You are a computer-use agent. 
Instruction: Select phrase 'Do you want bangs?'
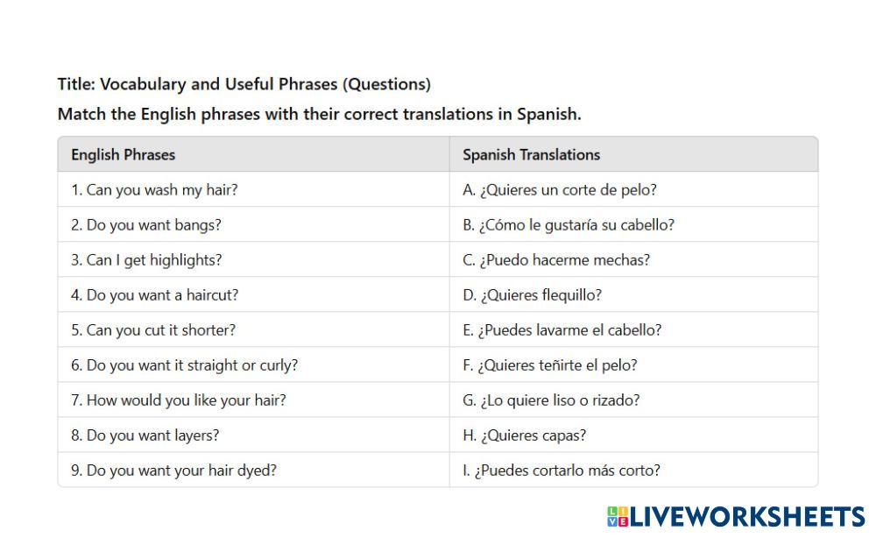tap(145, 225)
